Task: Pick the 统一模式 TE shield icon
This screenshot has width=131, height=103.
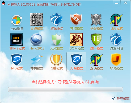Action: [96, 40]
